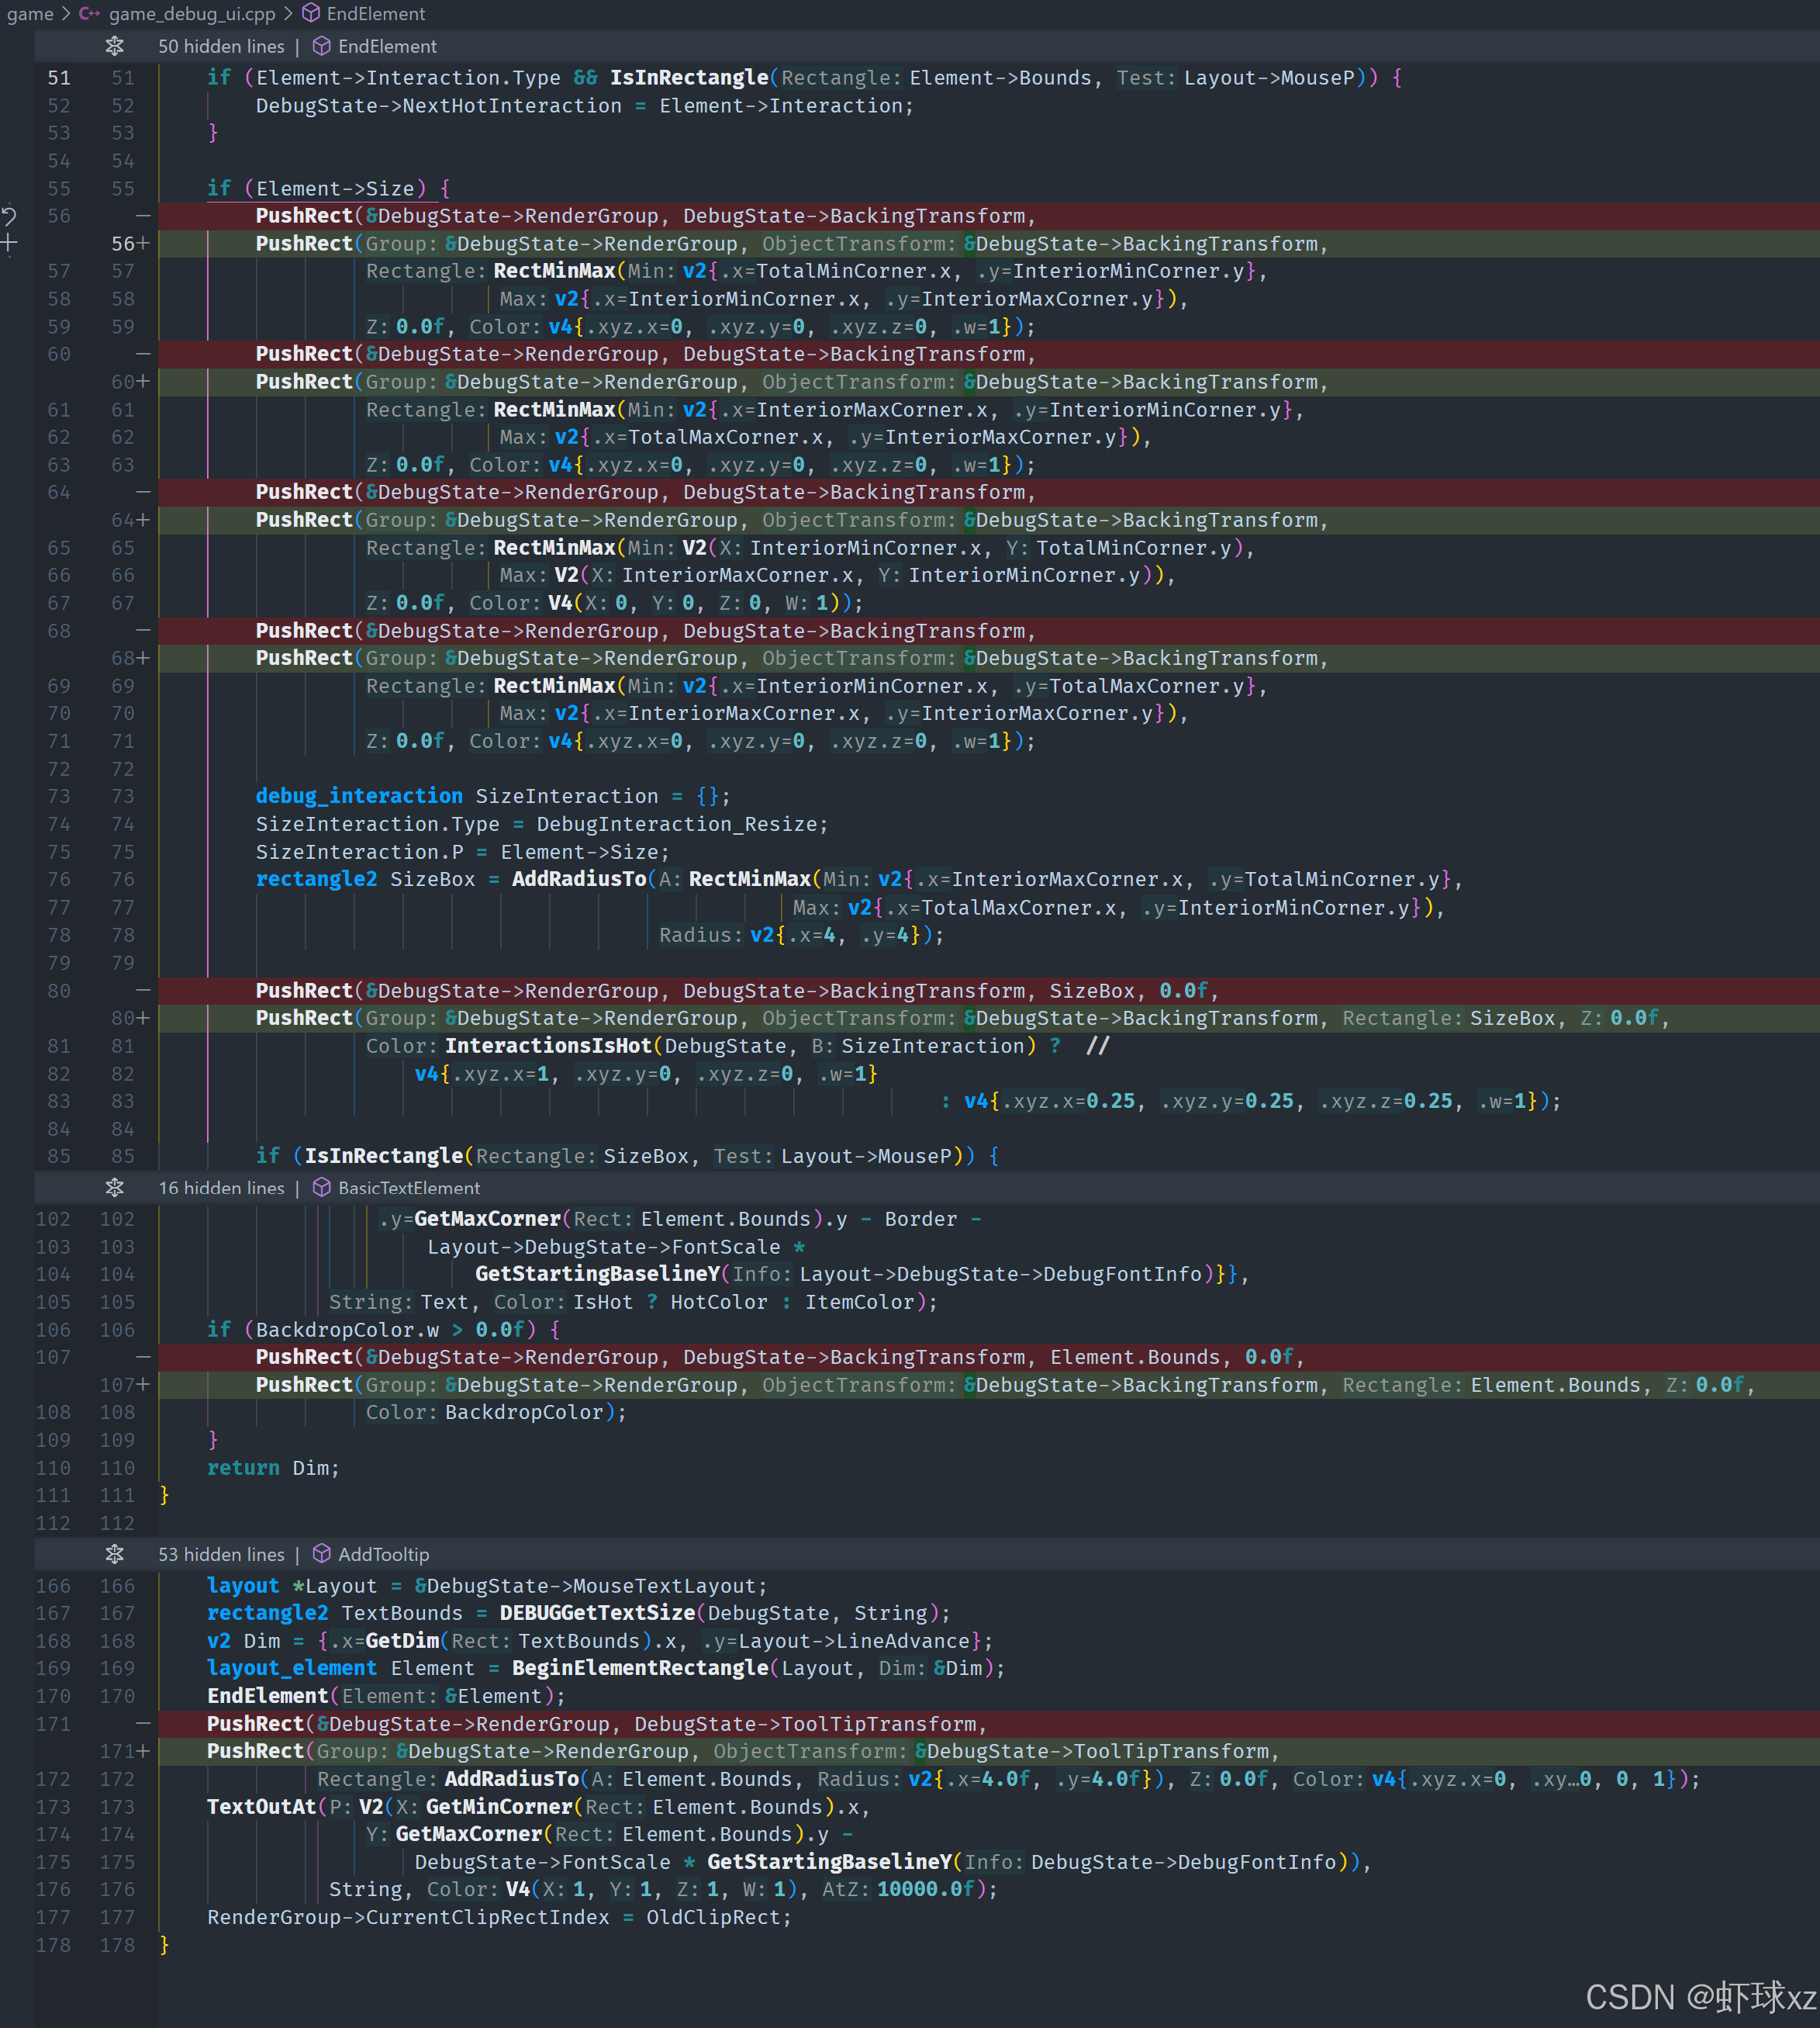Jump to the AddTooltip symbol link
Screen dimensions: 1820x2028
[383, 1554]
